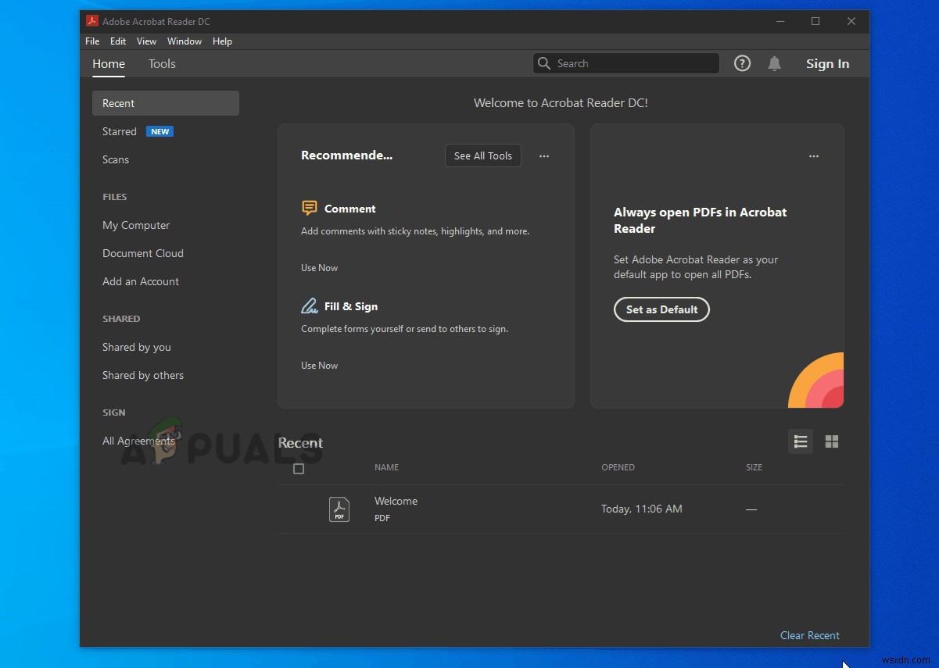The height and width of the screenshot is (668, 939).
Task: Click the Adobe Acrobat icon in the title bar
Action: (91, 21)
